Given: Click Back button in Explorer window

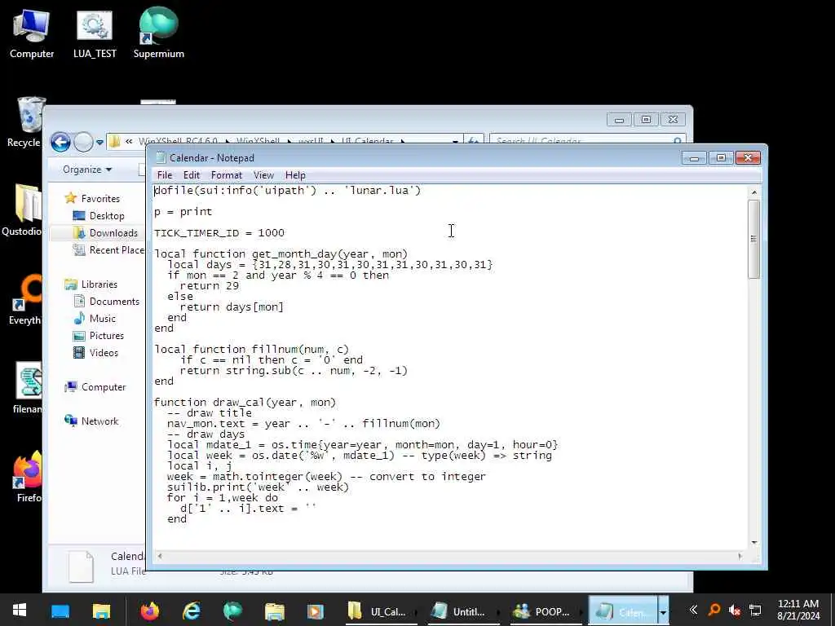Looking at the screenshot, I should pos(60,142).
